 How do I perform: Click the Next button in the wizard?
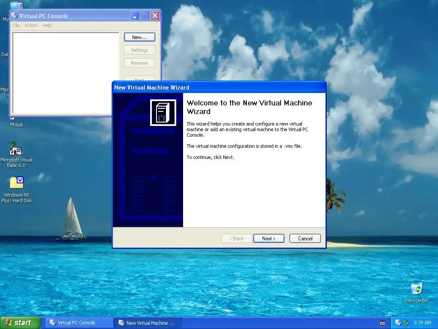pos(269,238)
